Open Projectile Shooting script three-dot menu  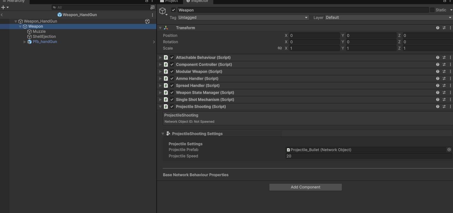click(450, 106)
